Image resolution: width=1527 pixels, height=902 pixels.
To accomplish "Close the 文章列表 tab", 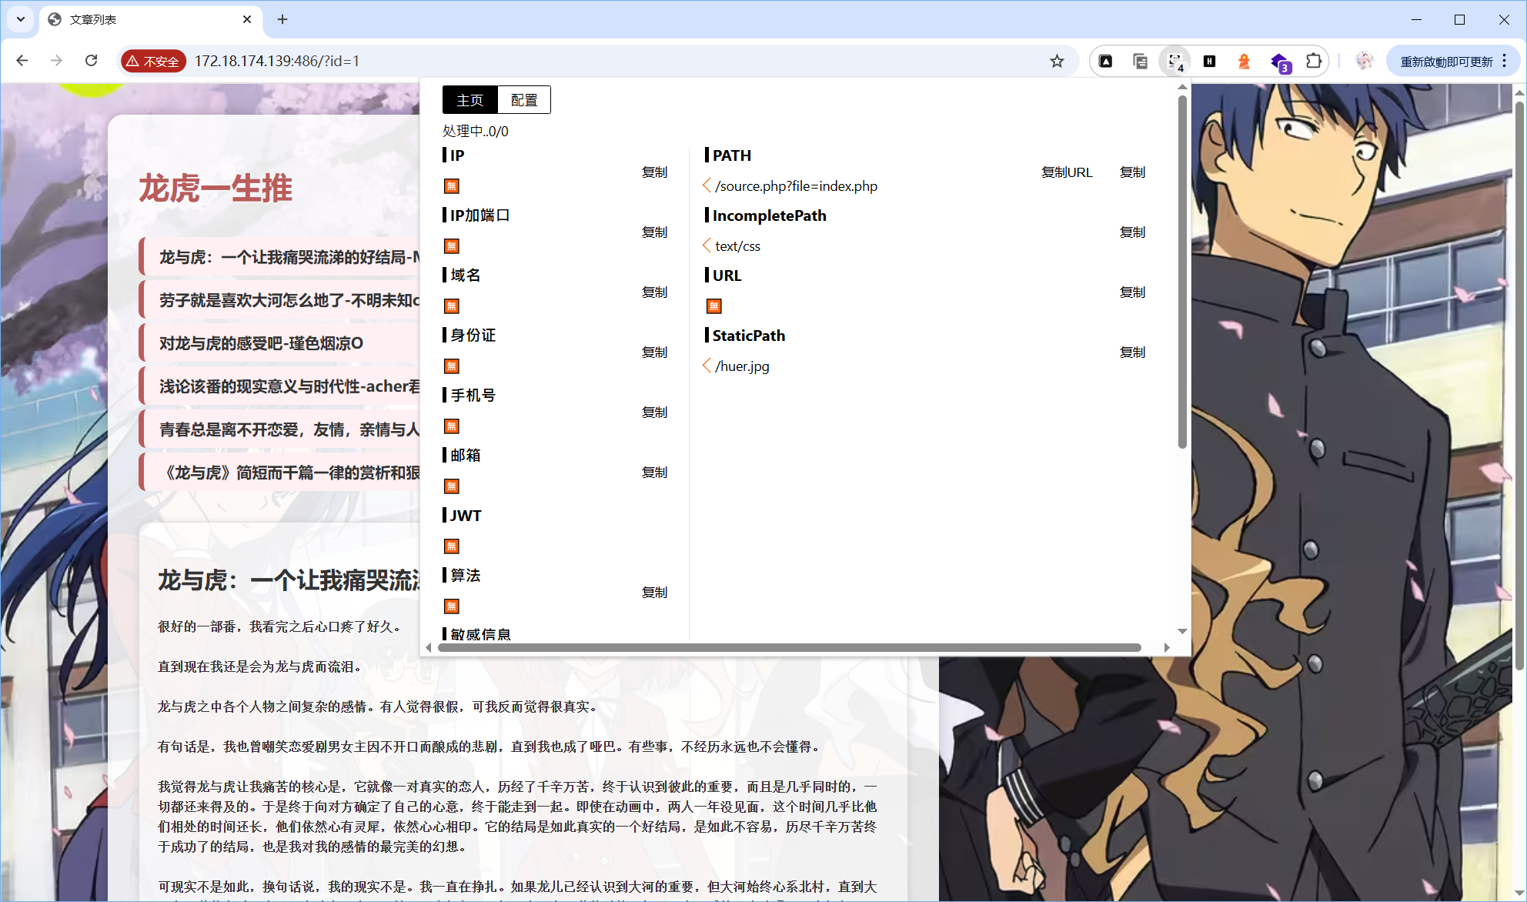I will [247, 19].
